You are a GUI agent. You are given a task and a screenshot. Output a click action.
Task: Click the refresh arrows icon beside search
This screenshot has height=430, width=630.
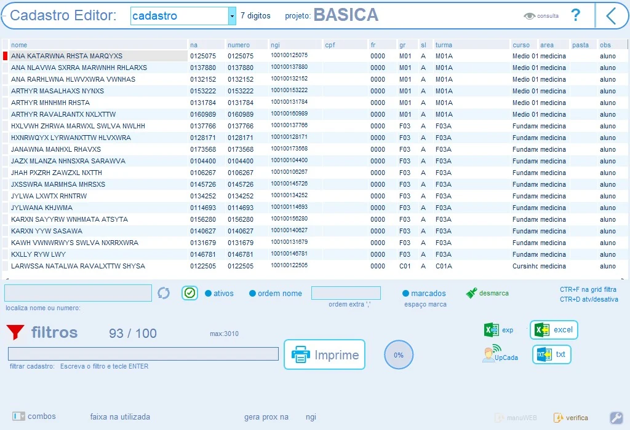pyautogui.click(x=164, y=293)
